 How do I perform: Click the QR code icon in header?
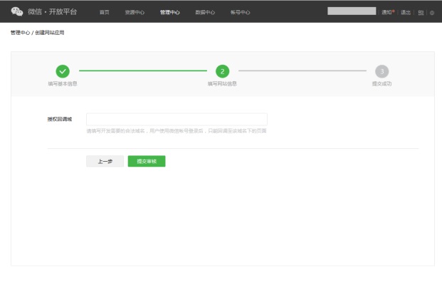click(x=421, y=12)
